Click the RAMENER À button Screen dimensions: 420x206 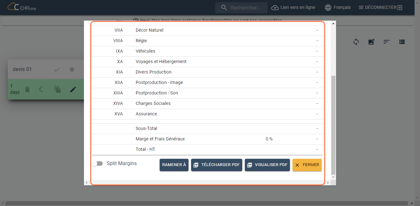point(174,165)
